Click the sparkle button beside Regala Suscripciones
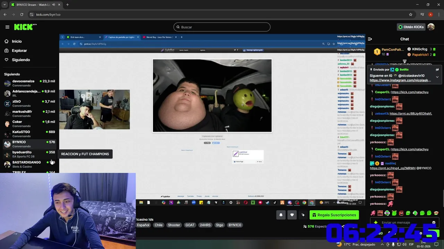444x249 pixels. coord(303,215)
